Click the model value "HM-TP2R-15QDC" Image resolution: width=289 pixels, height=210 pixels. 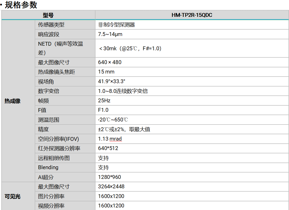click(x=192, y=15)
